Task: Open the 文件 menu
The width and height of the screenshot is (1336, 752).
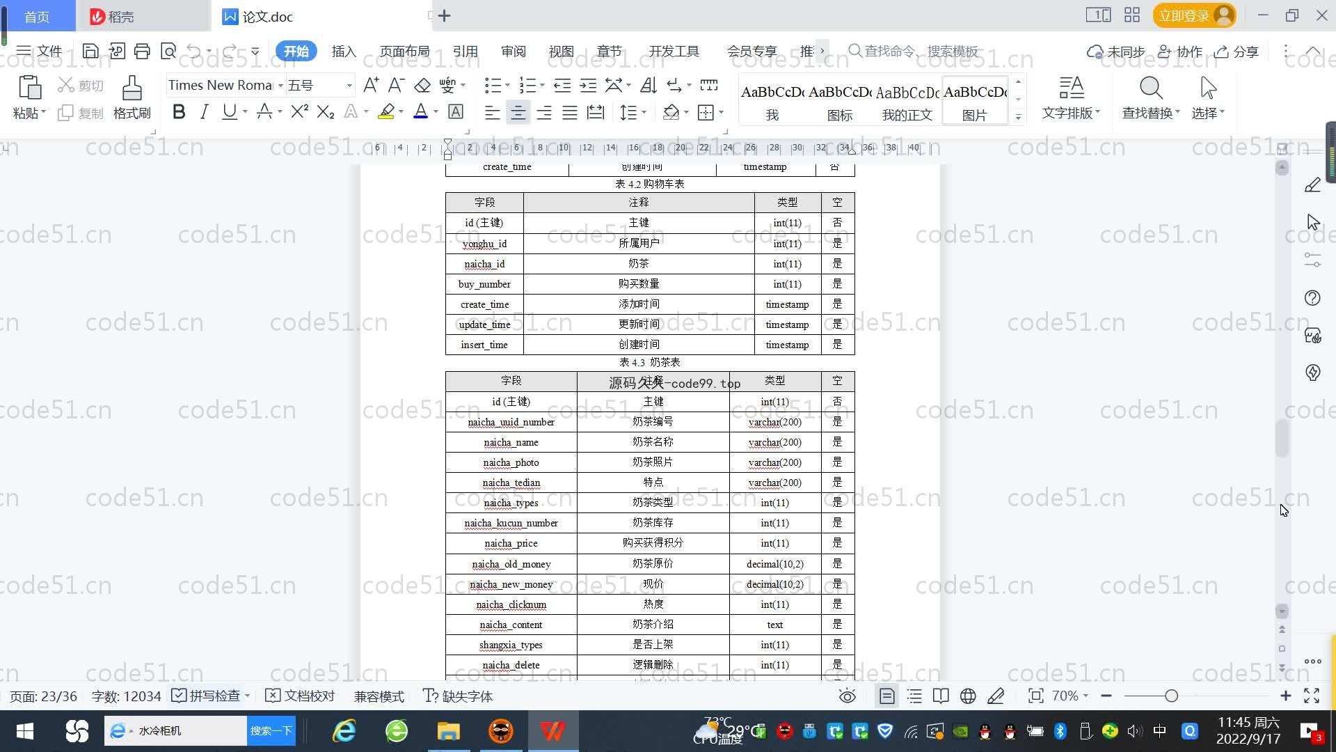Action: tap(40, 51)
